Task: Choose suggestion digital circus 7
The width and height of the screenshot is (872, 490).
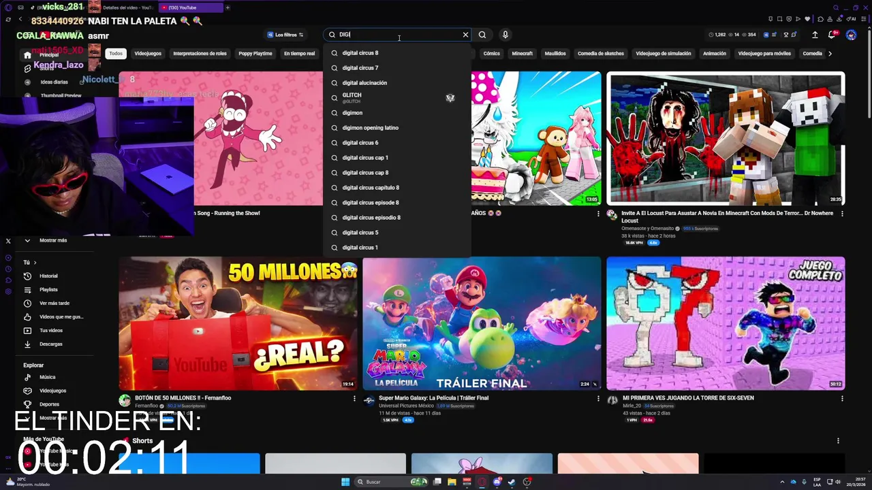Action: click(397, 68)
